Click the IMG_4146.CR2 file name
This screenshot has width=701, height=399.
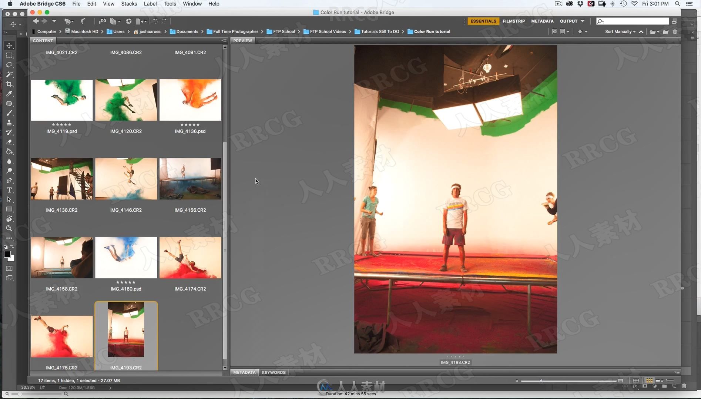tap(126, 210)
